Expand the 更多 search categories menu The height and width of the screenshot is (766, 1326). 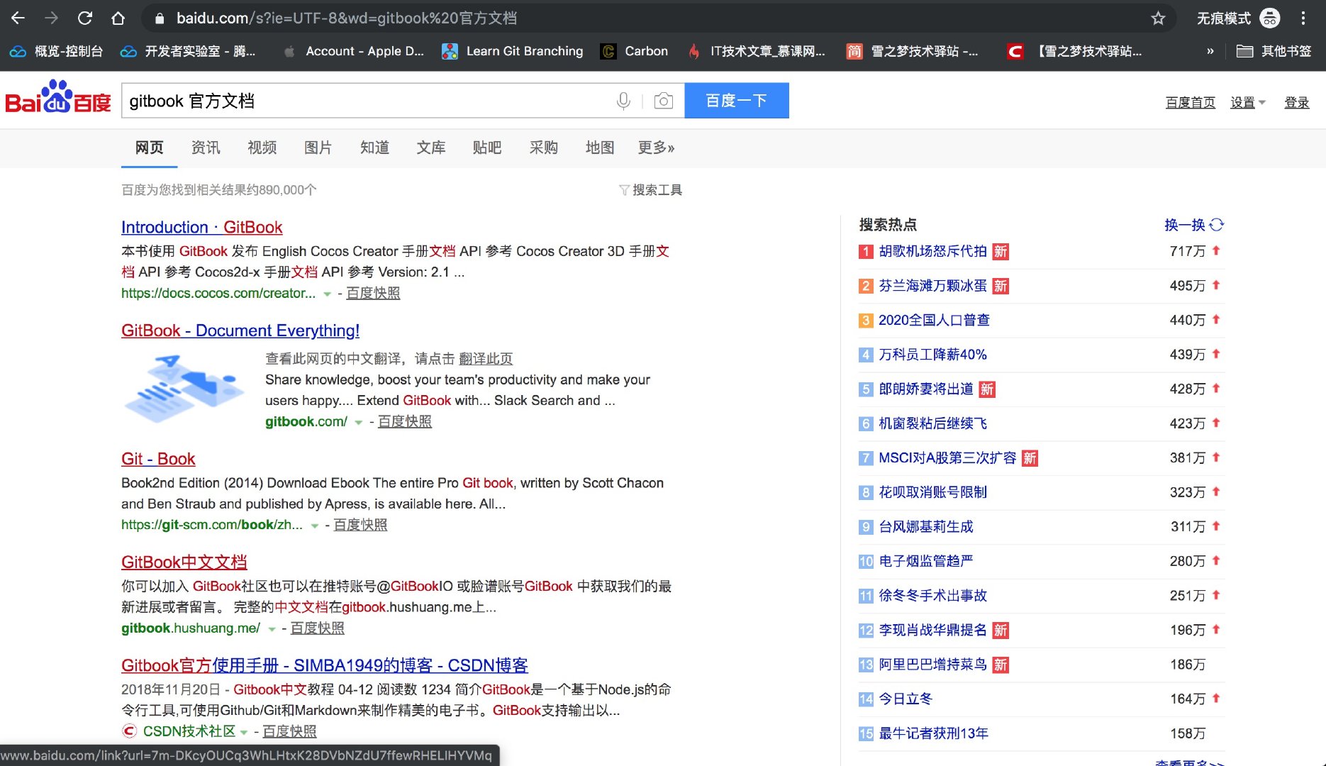(656, 148)
